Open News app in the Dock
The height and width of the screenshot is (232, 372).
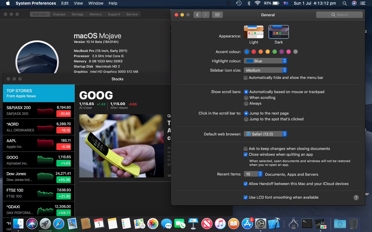point(207,224)
